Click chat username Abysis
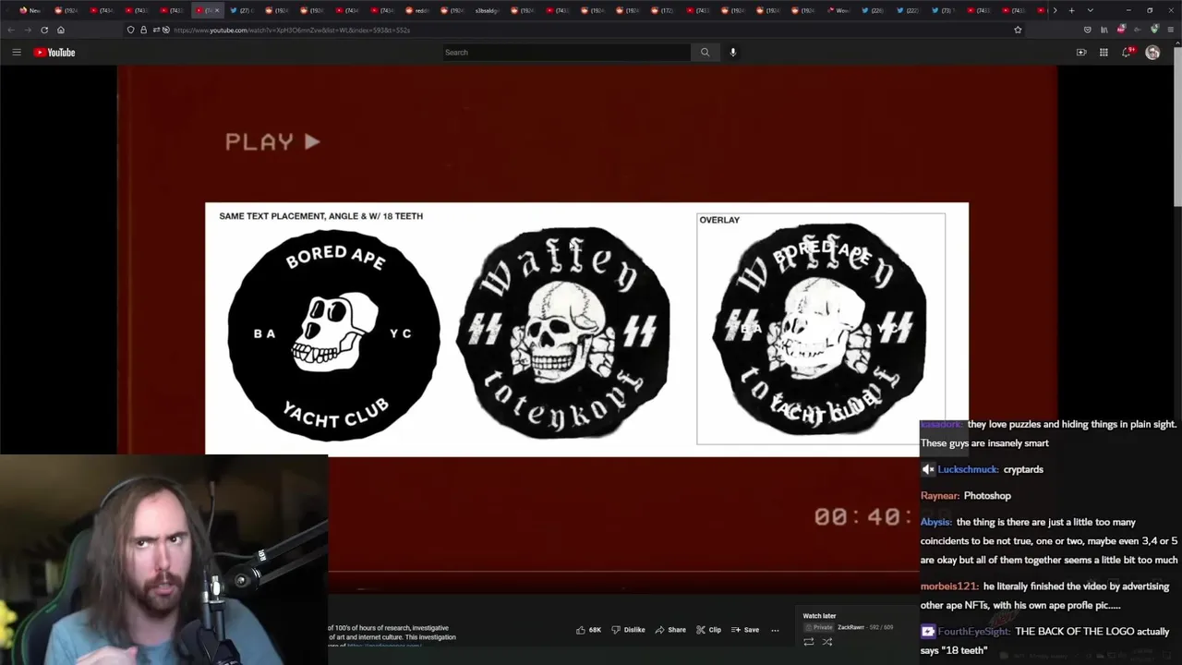1182x665 pixels. [x=936, y=522]
